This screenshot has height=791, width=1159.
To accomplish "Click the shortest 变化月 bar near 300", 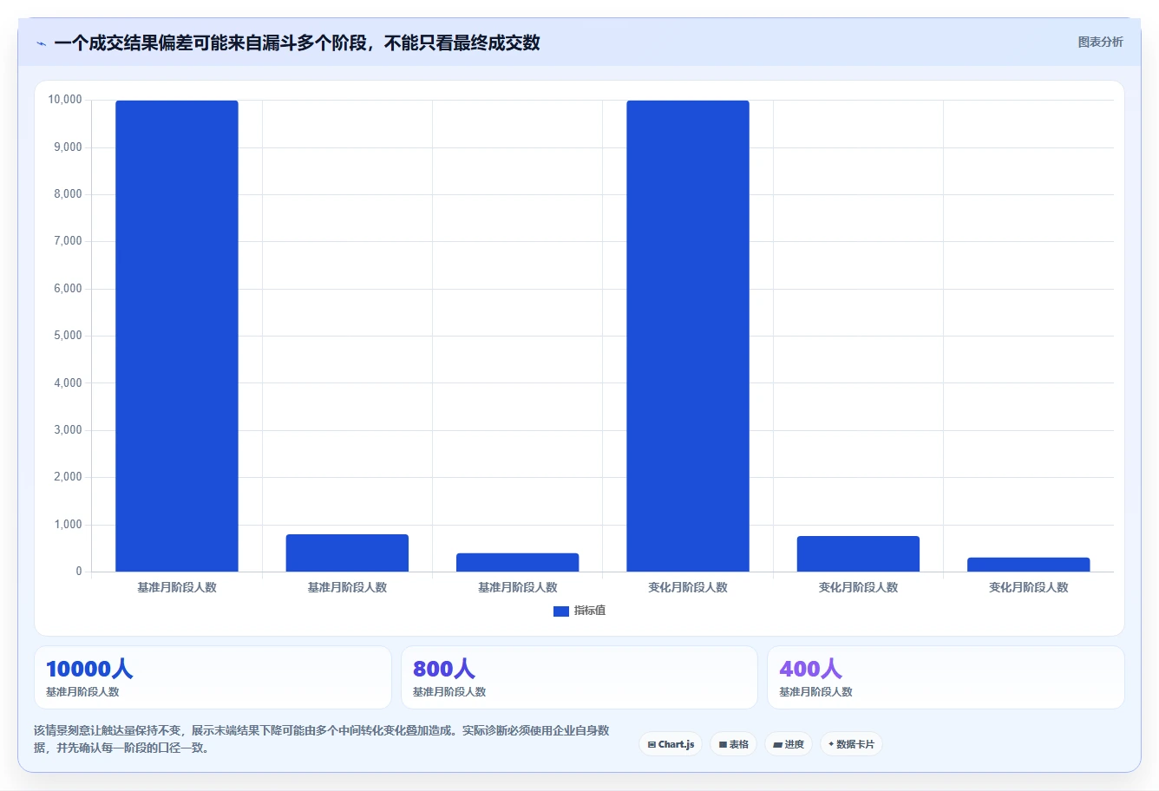I will click(x=1029, y=565).
